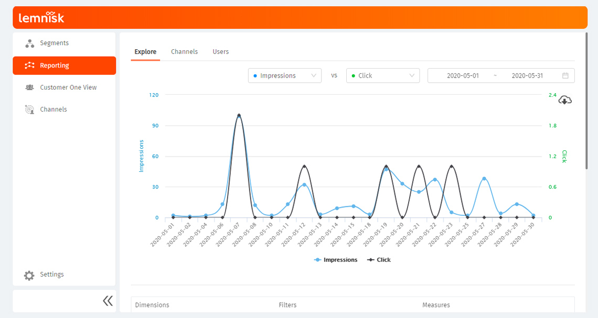Click the Impressions y-axis title

tap(142, 156)
